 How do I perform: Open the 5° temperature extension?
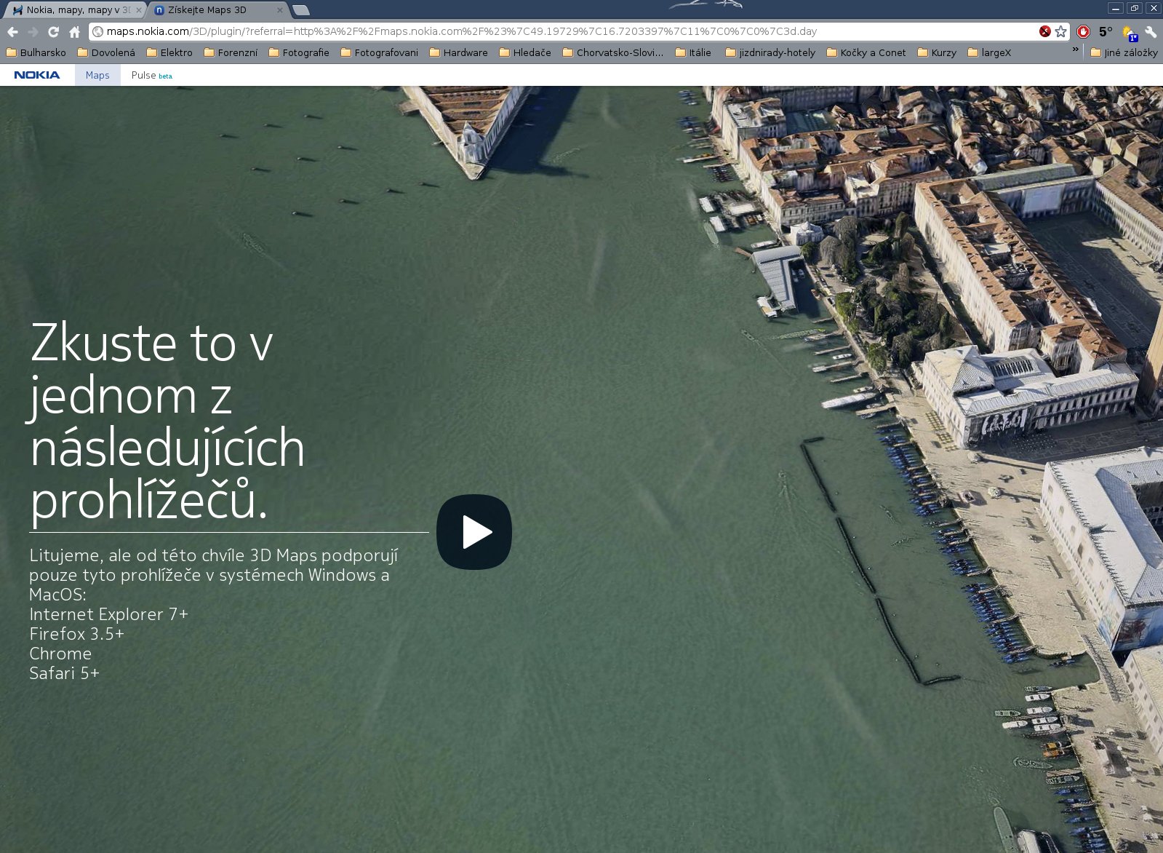pos(1106,32)
